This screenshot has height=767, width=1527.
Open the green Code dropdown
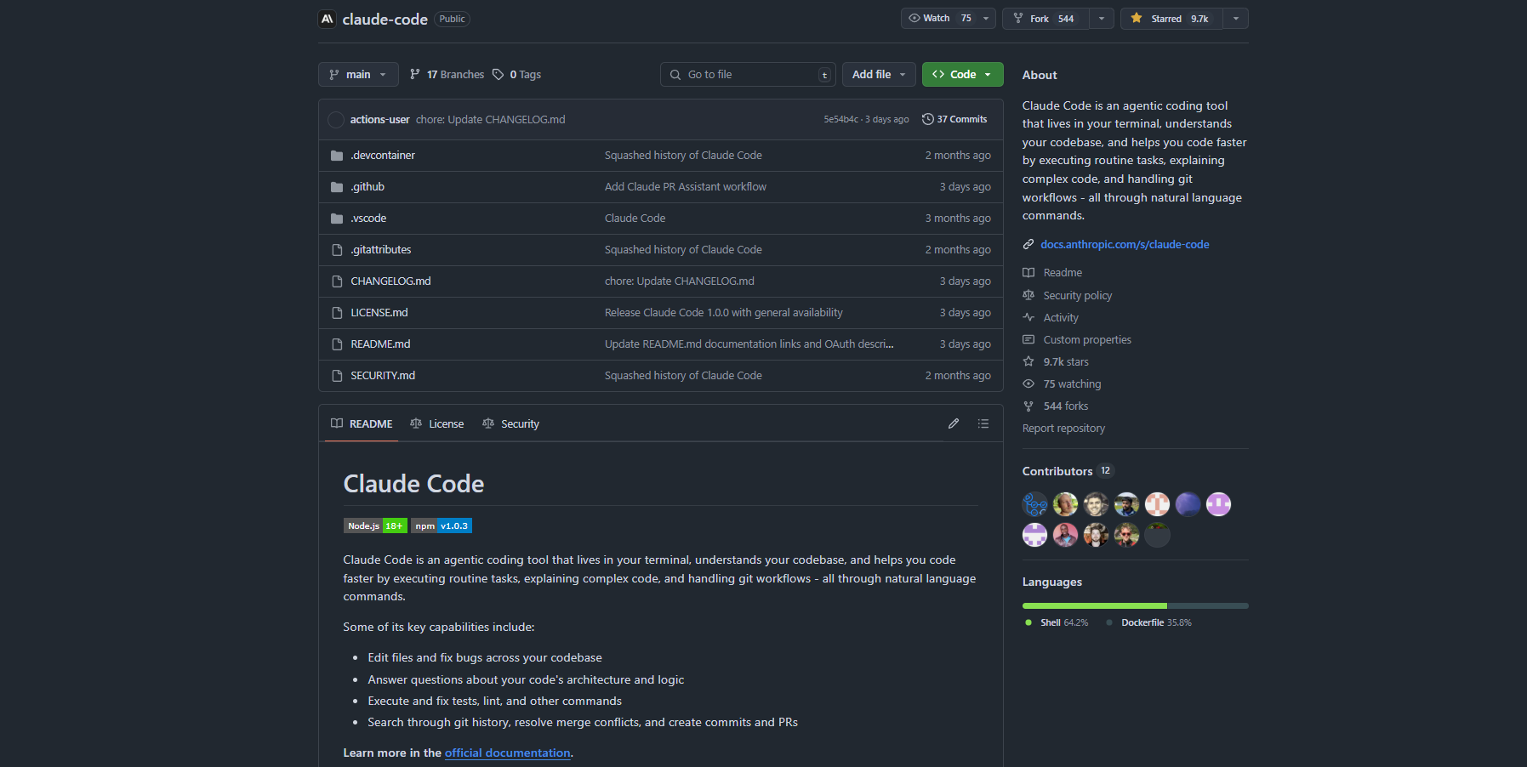pyautogui.click(x=962, y=75)
